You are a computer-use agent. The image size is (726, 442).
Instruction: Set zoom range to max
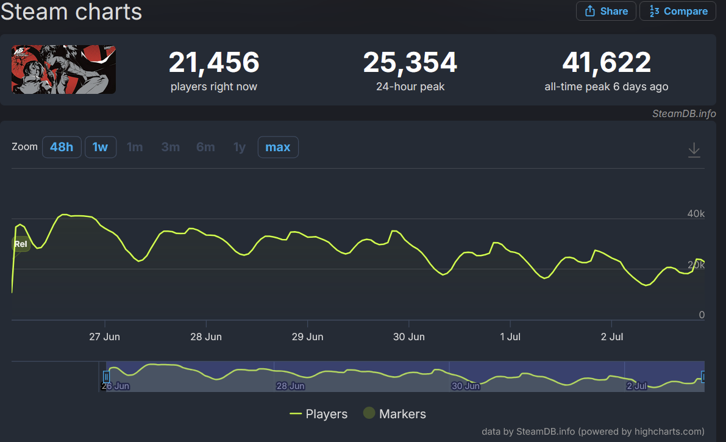click(278, 147)
